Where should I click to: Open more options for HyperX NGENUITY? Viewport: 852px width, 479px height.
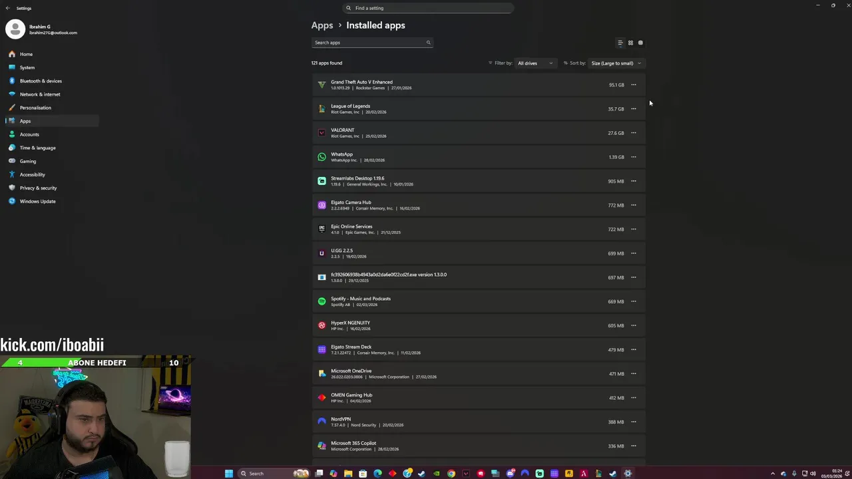pos(634,325)
